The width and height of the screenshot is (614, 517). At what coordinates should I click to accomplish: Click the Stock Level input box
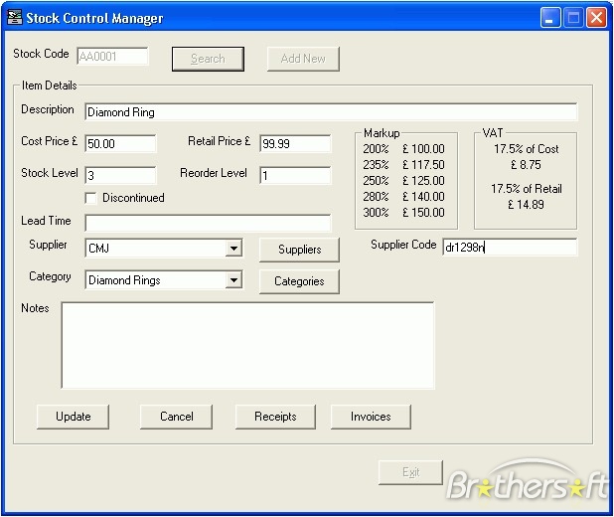coord(120,176)
